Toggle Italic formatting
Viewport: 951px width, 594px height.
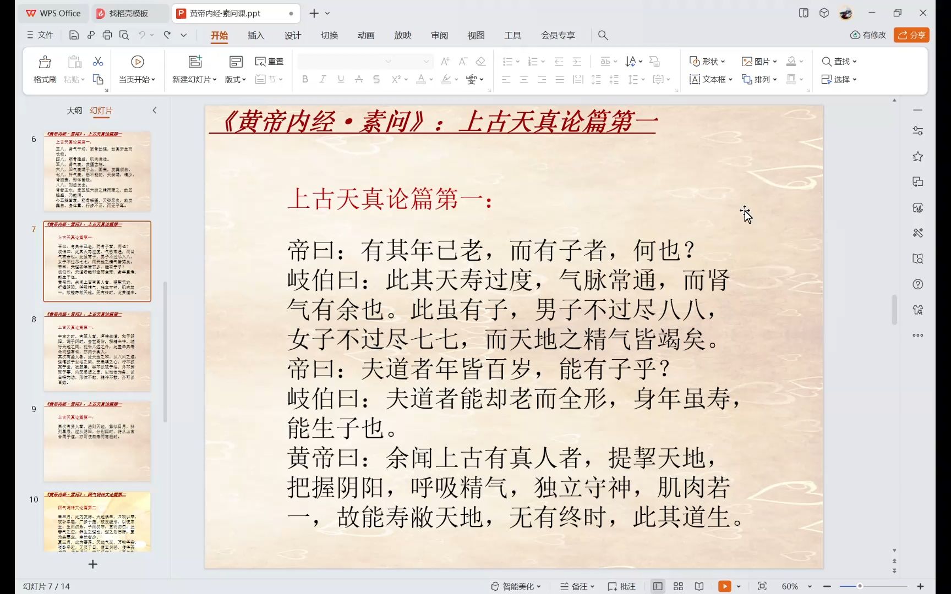[x=323, y=79]
